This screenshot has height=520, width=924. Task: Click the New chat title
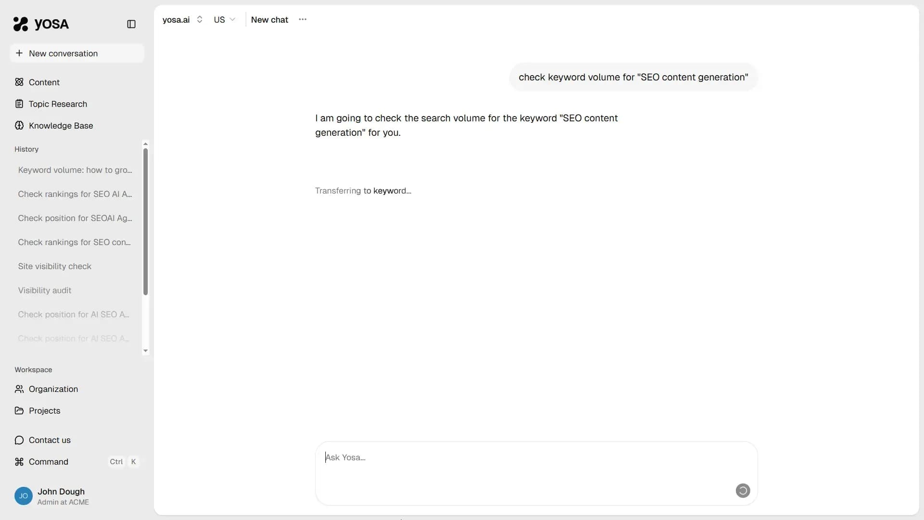point(269,19)
